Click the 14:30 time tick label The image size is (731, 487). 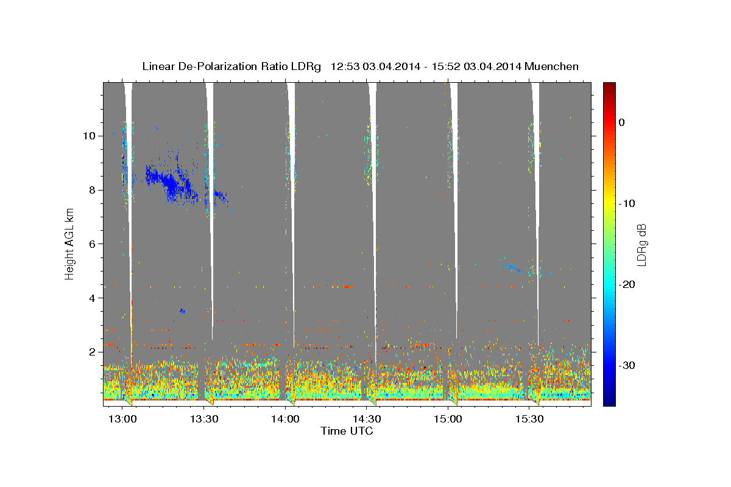point(367,419)
